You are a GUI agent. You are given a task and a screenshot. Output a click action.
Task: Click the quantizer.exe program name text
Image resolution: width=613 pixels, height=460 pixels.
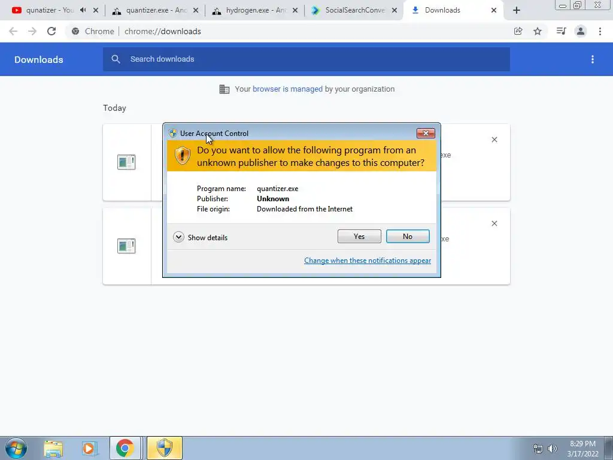click(x=278, y=189)
